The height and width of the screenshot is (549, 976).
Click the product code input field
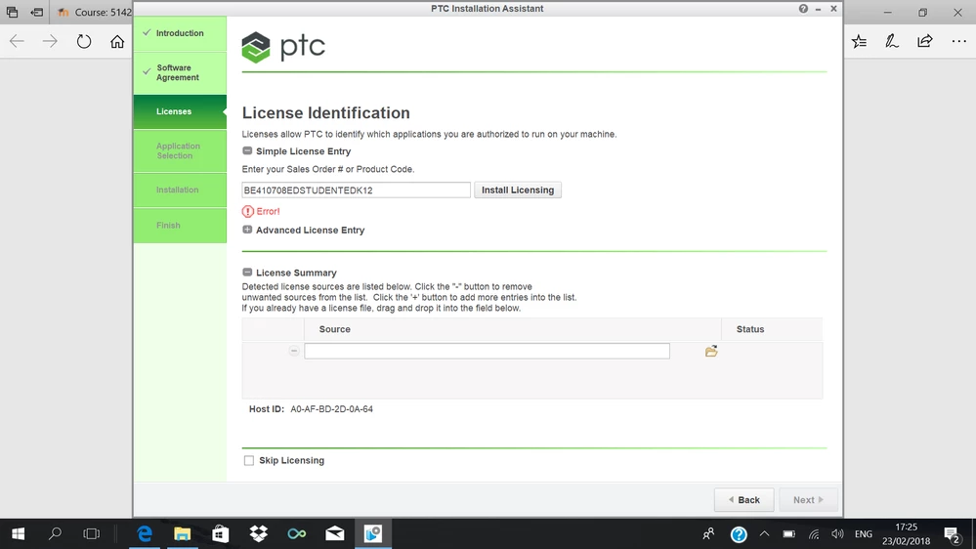pos(356,190)
